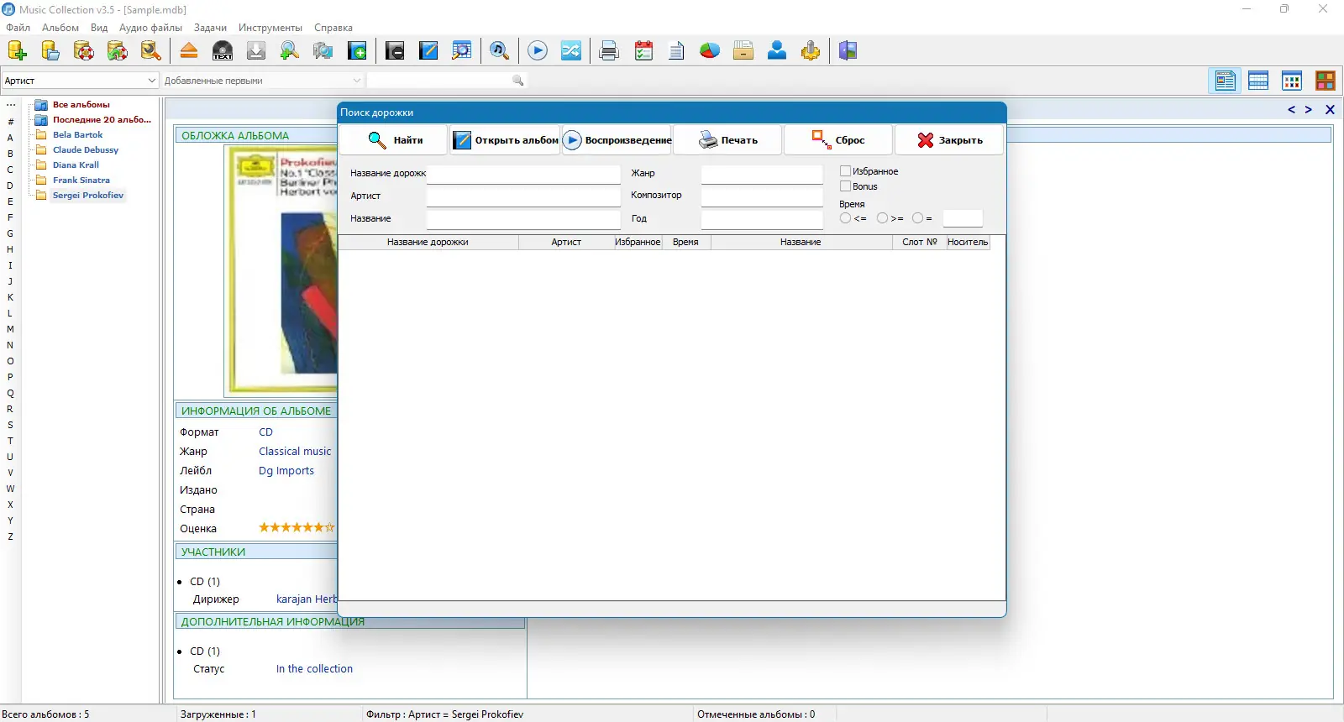Click the Печать button
The height and width of the screenshot is (722, 1344).
(x=727, y=140)
